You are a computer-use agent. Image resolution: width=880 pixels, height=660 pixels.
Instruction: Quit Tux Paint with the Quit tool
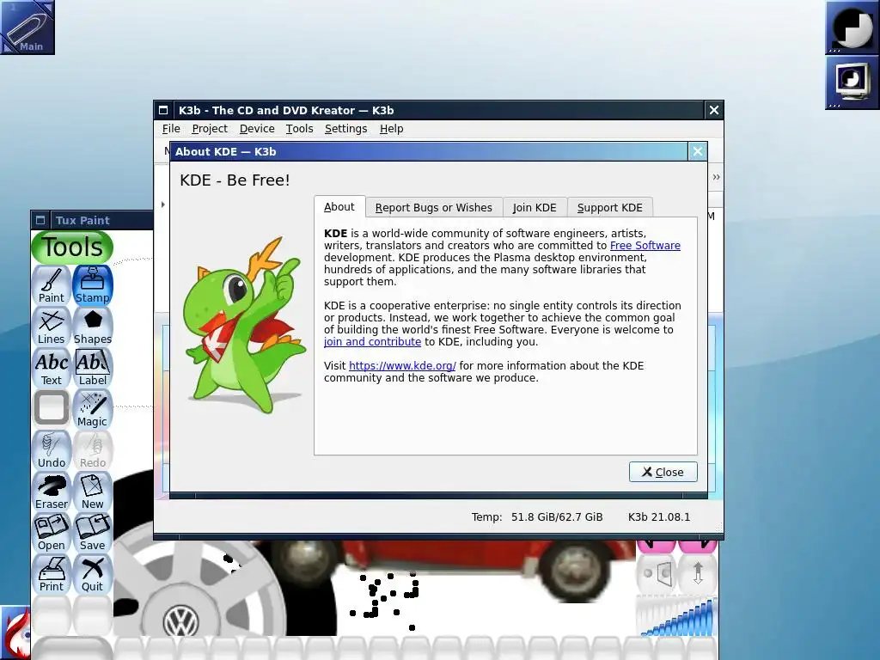(93, 574)
